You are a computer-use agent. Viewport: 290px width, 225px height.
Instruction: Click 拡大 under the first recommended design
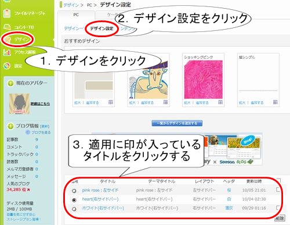tap(77, 103)
